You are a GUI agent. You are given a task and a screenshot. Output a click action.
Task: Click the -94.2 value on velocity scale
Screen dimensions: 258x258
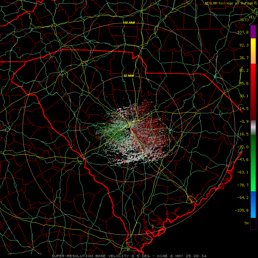click(243, 198)
